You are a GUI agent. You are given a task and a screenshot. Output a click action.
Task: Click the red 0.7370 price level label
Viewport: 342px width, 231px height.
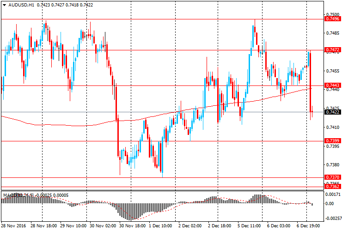[x=333, y=177]
